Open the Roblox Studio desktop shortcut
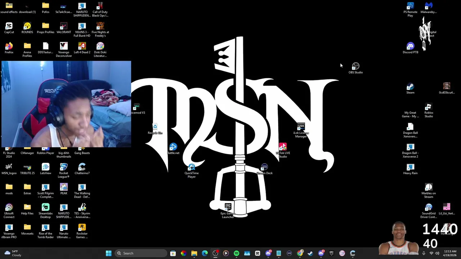Screen dimensions: 461x259 tap(429, 110)
